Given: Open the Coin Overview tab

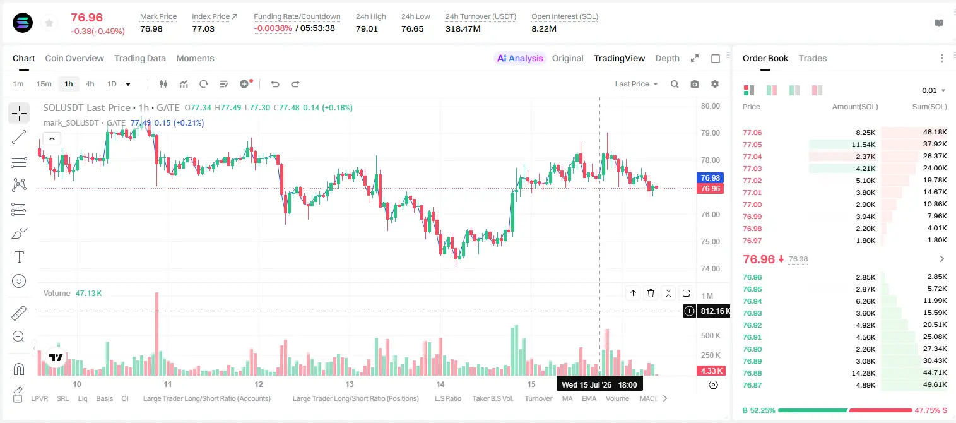Looking at the screenshot, I should (74, 58).
